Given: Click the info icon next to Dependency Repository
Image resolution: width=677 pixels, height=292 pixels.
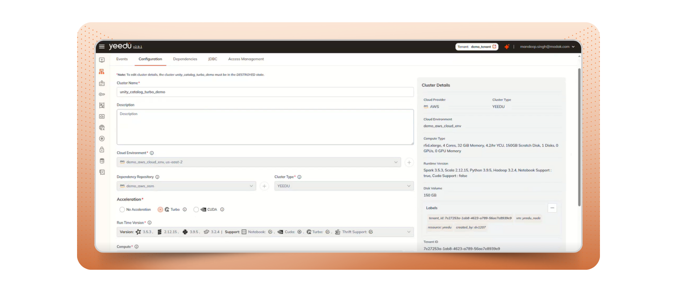Looking at the screenshot, I should pyautogui.click(x=157, y=177).
